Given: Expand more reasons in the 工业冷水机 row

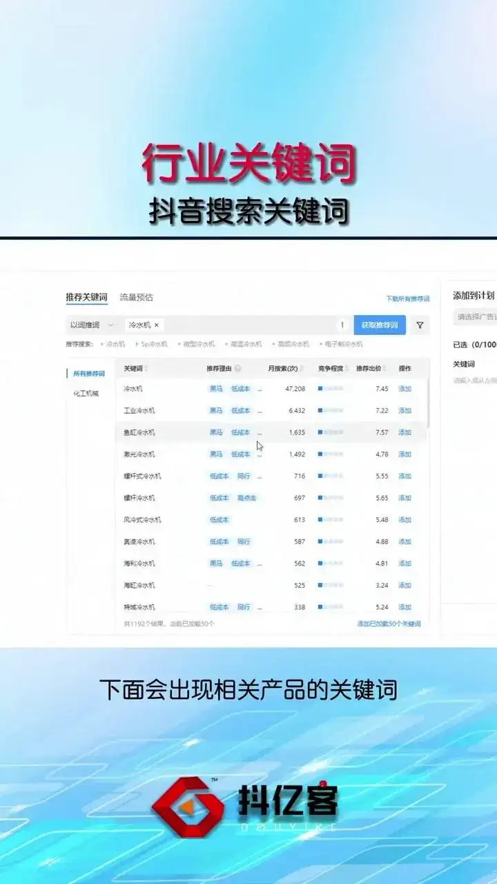Looking at the screenshot, I should click(260, 411).
